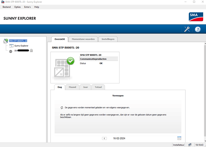Click the network connection icon in status bar
Image resolution: width=206 pixels, height=147 pixels.
tap(190, 145)
